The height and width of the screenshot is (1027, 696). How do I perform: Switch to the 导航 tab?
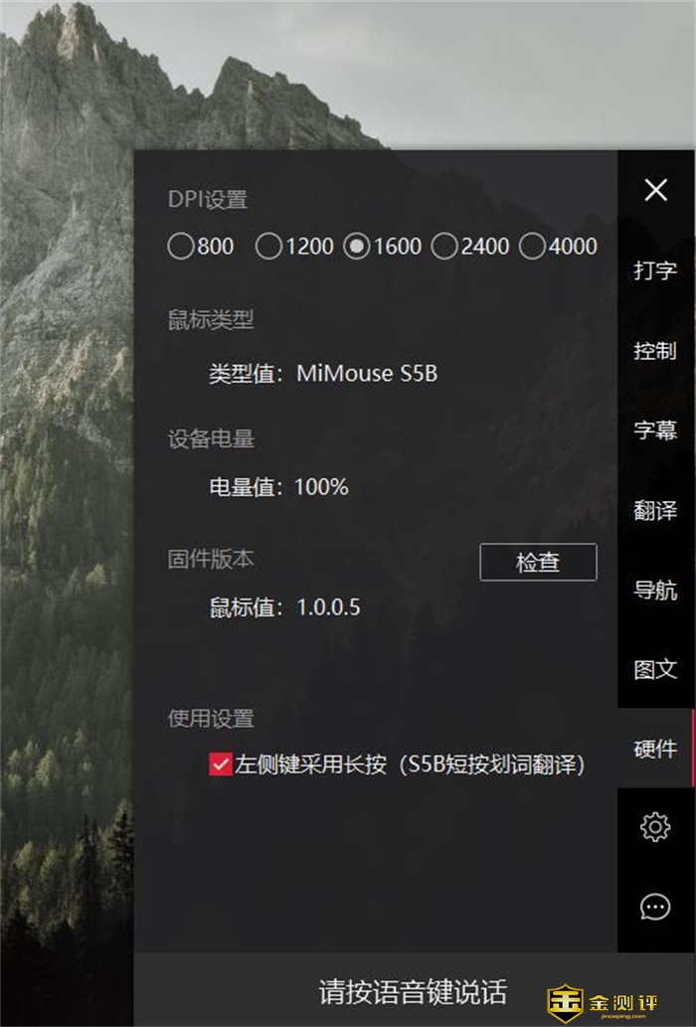pos(655,590)
